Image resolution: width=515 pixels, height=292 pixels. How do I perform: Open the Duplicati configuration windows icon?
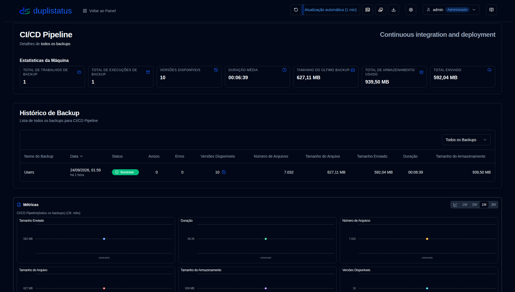tap(381, 10)
